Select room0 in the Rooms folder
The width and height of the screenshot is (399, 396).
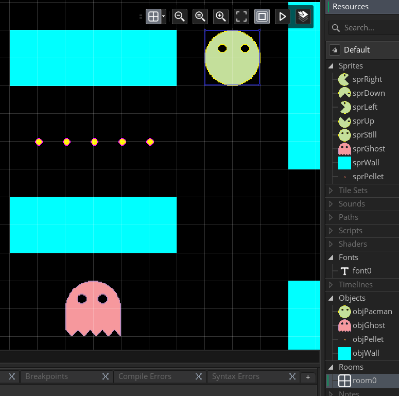click(x=365, y=381)
